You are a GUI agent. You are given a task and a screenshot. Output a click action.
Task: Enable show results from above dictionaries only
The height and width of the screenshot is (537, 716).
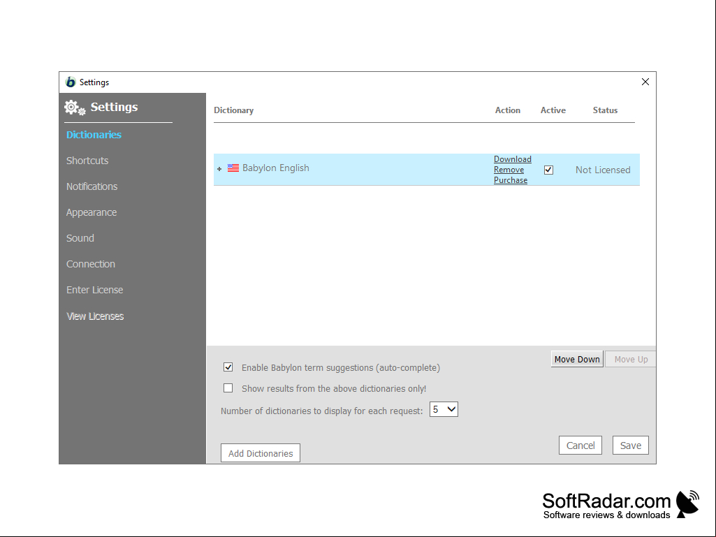(228, 388)
